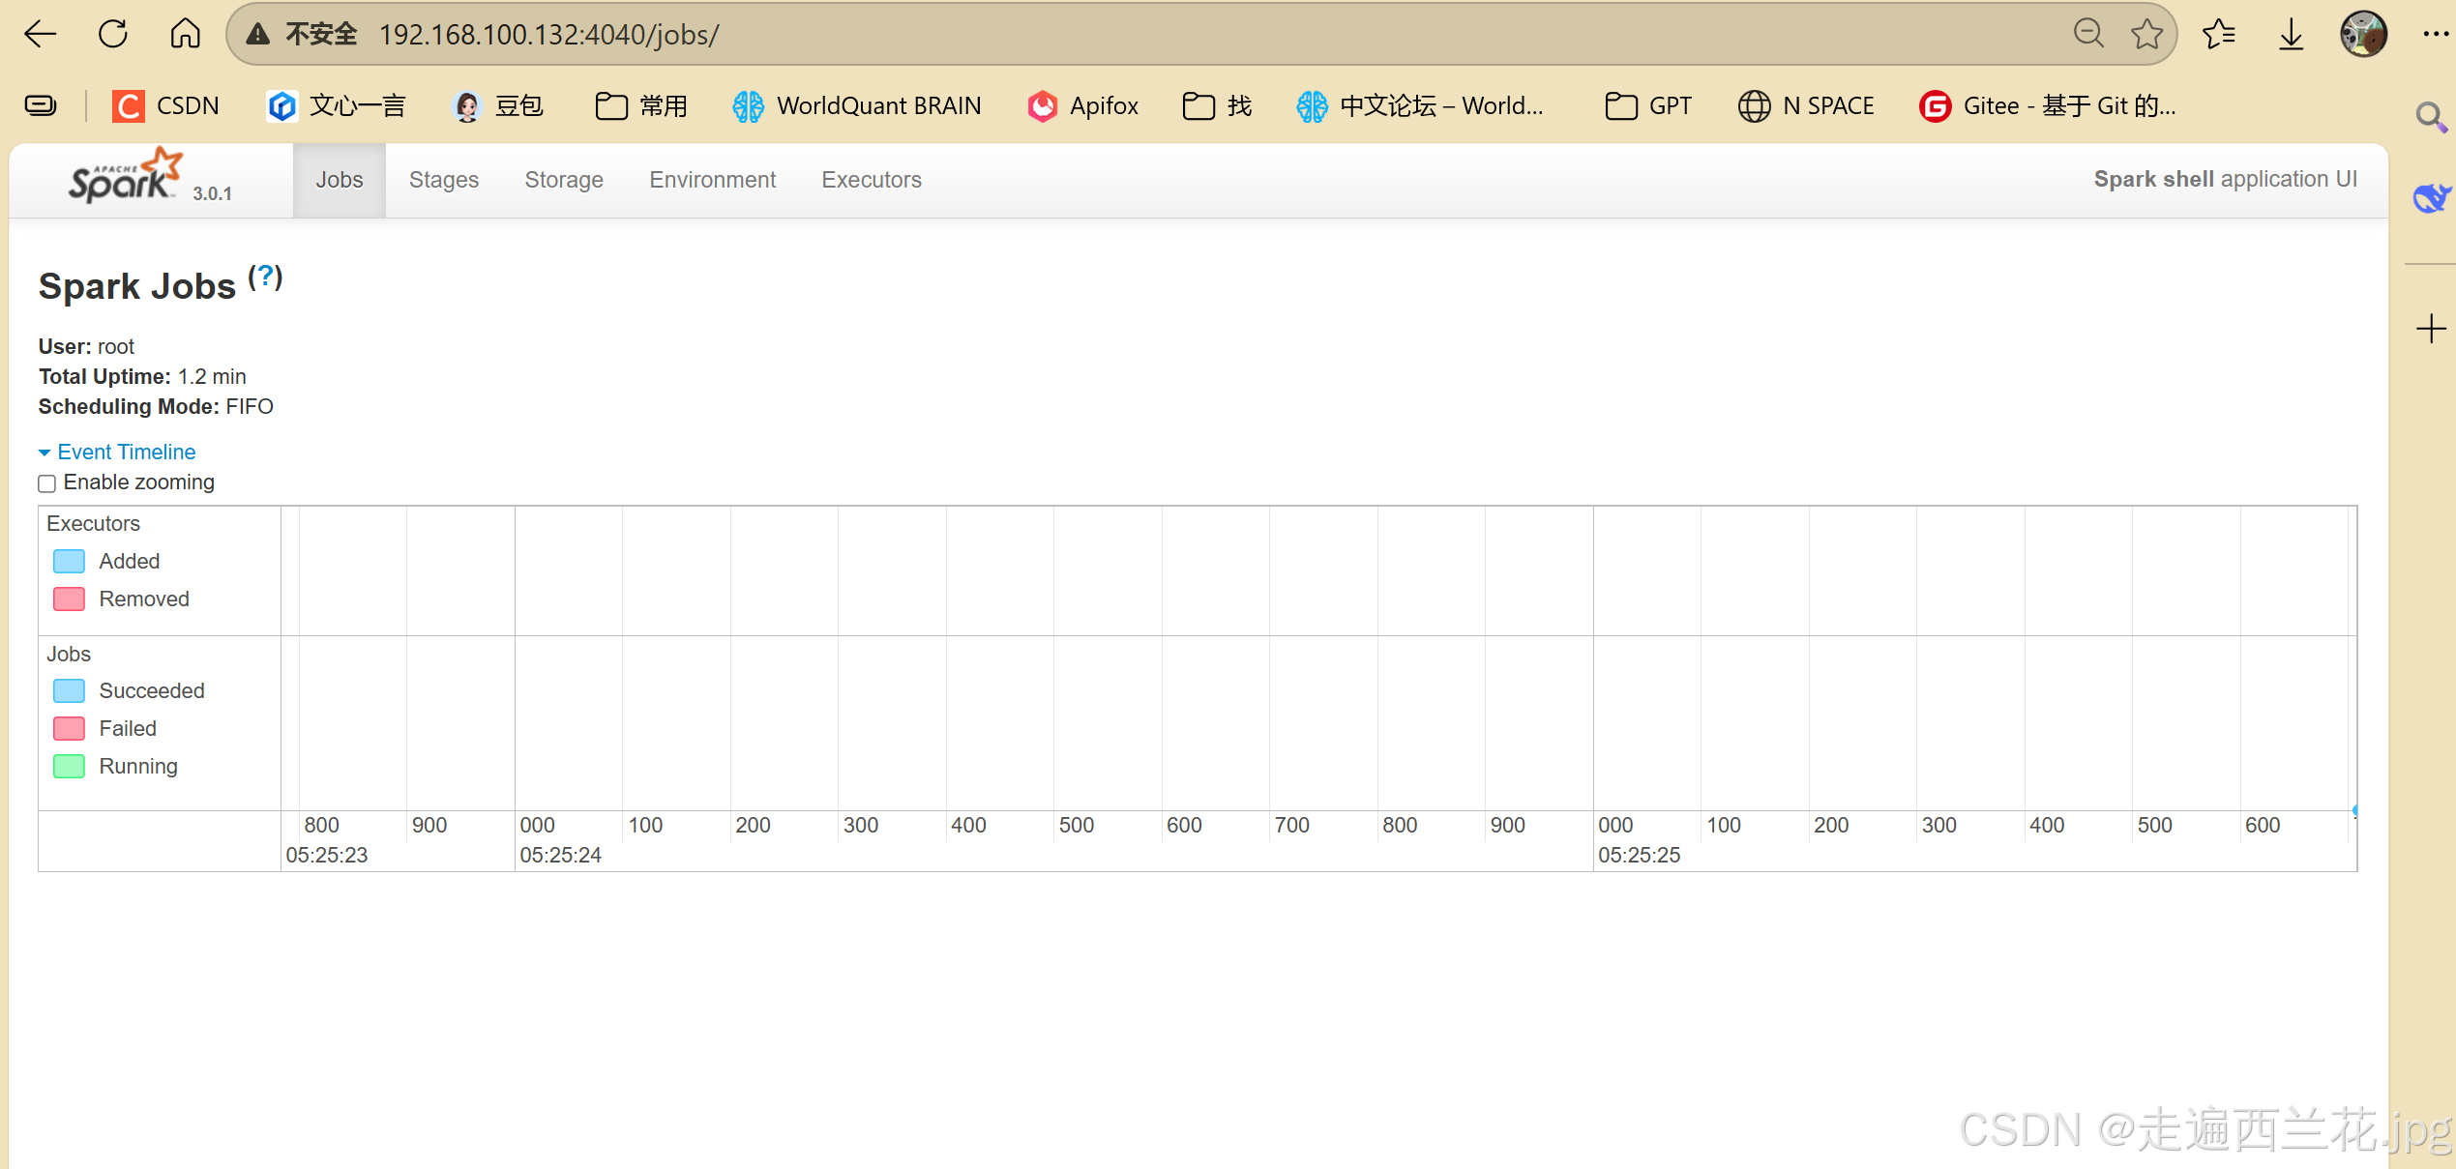2456x1169 pixels.
Task: Enable zooming checkbox on timeline
Action: pos(47,483)
